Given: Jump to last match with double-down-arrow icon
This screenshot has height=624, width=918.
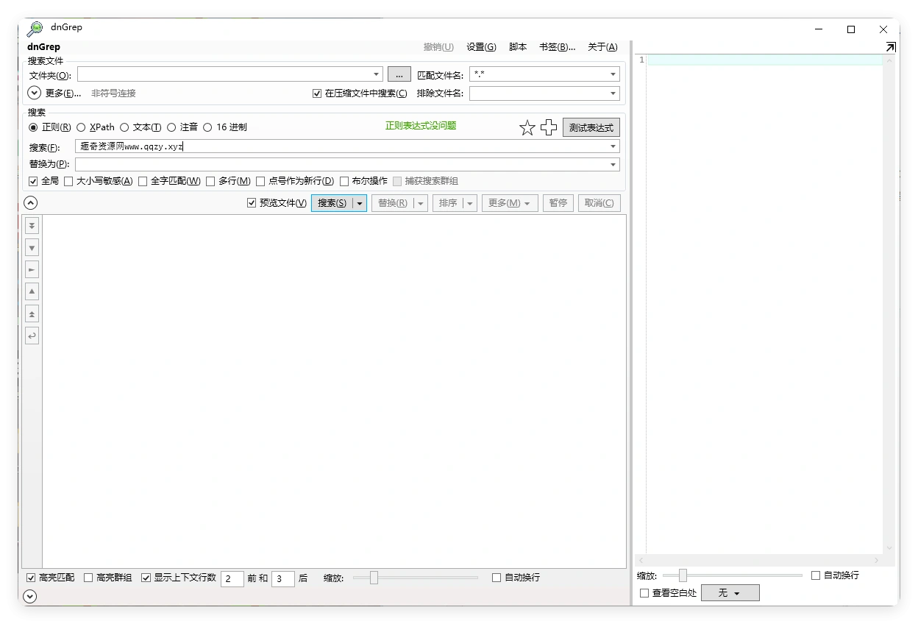Looking at the screenshot, I should pyautogui.click(x=32, y=225).
